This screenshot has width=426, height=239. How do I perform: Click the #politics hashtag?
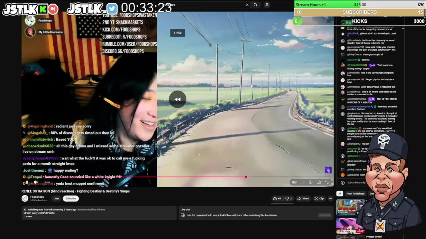[x=92, y=210]
